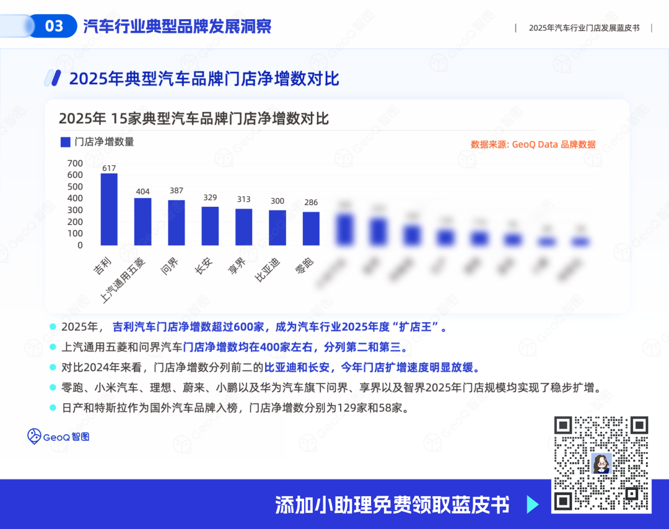Click the x-axis label 比亚迪
The width and height of the screenshot is (669, 529).
coord(268,269)
